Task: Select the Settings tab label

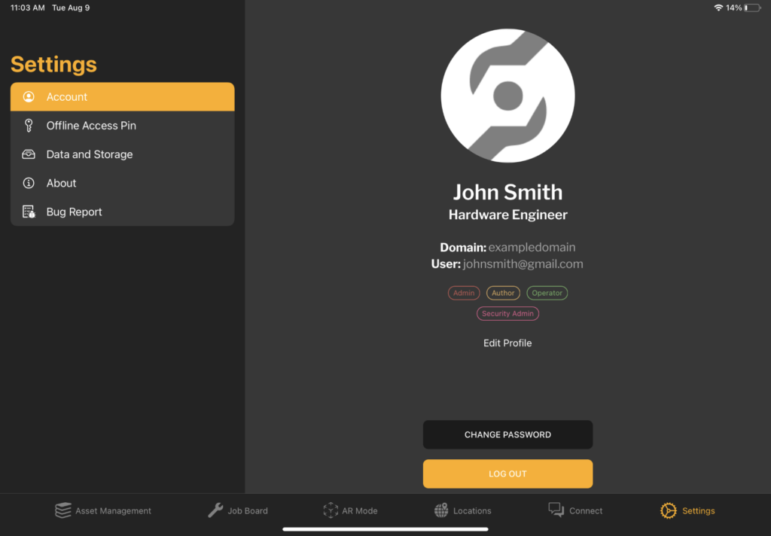Action: click(698, 511)
